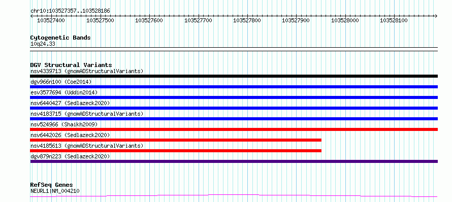Viewport: 452px width, 202px height.
Task: Open the NEURL1|NM_004210 gene label
Action: click(x=55, y=191)
